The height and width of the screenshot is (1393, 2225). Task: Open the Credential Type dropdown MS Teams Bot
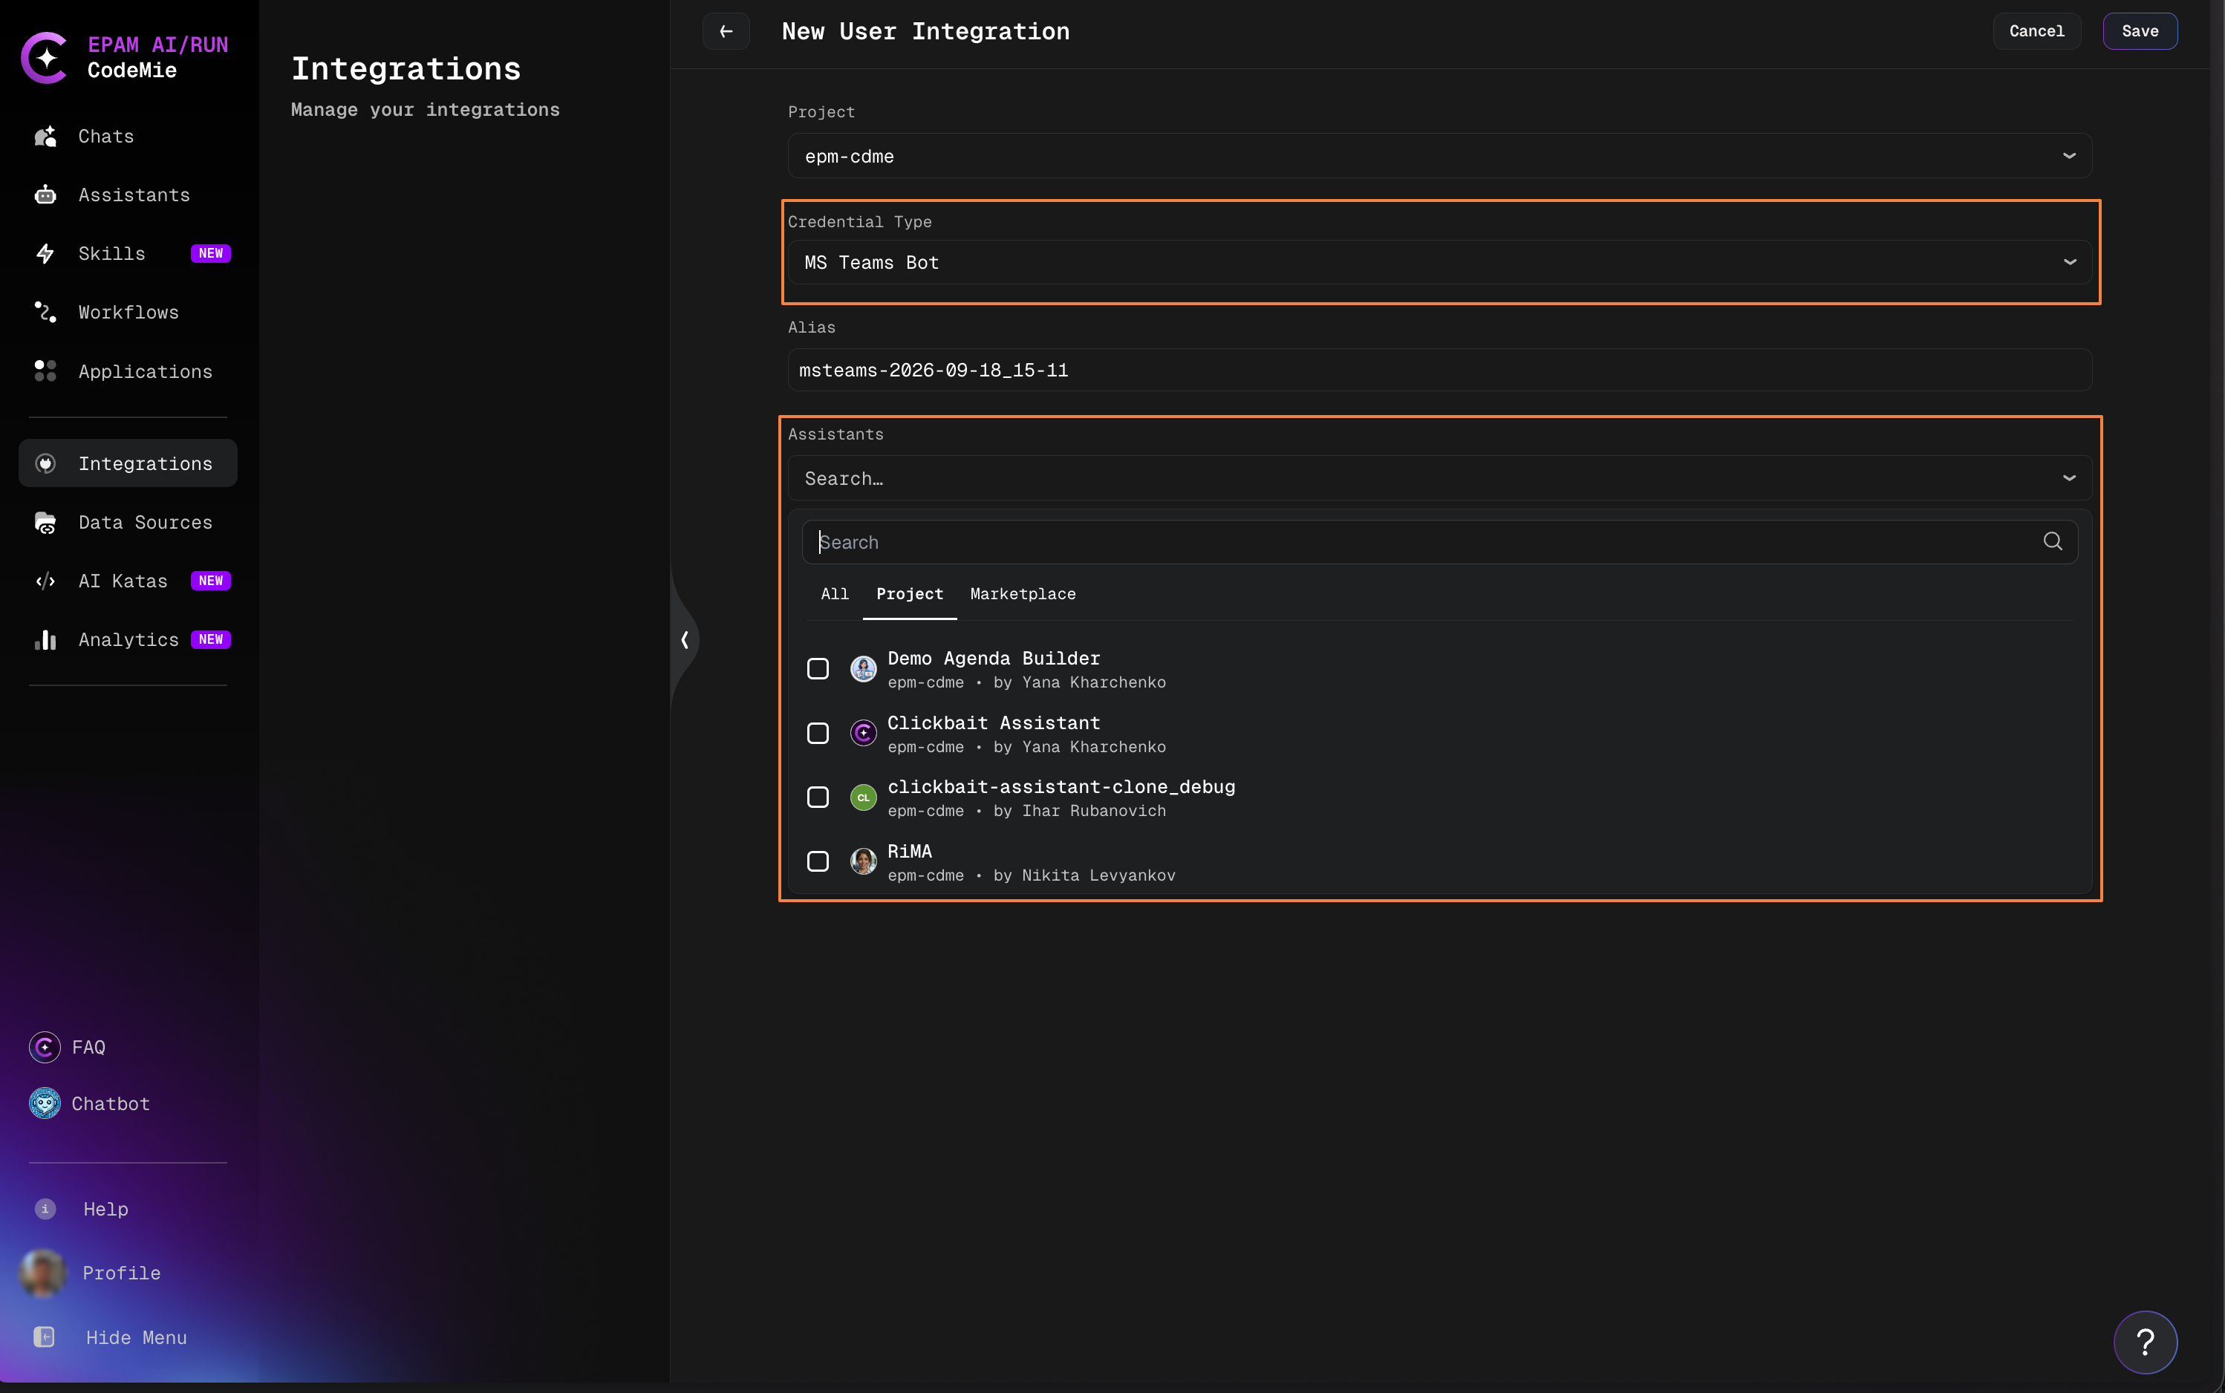tap(1439, 263)
